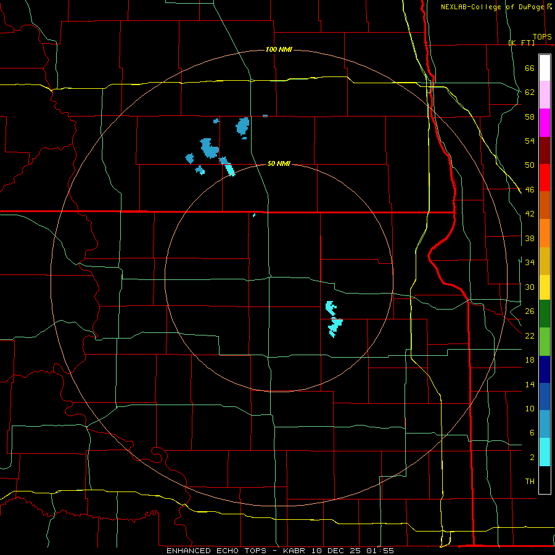Screen dimensions: 555x555
Task: Click the 50 legend scale number
Action: pyautogui.click(x=530, y=165)
